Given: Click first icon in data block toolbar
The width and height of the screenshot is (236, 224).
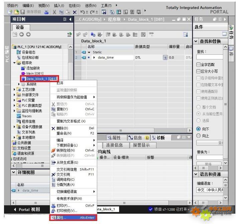Looking at the screenshot, I should click(x=78, y=34).
